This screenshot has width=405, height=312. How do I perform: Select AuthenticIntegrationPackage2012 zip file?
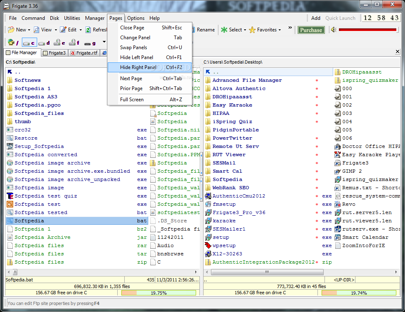[263, 262]
